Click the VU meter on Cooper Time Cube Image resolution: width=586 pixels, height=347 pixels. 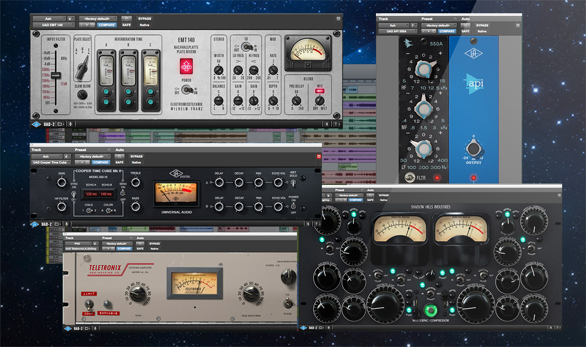pos(176,194)
